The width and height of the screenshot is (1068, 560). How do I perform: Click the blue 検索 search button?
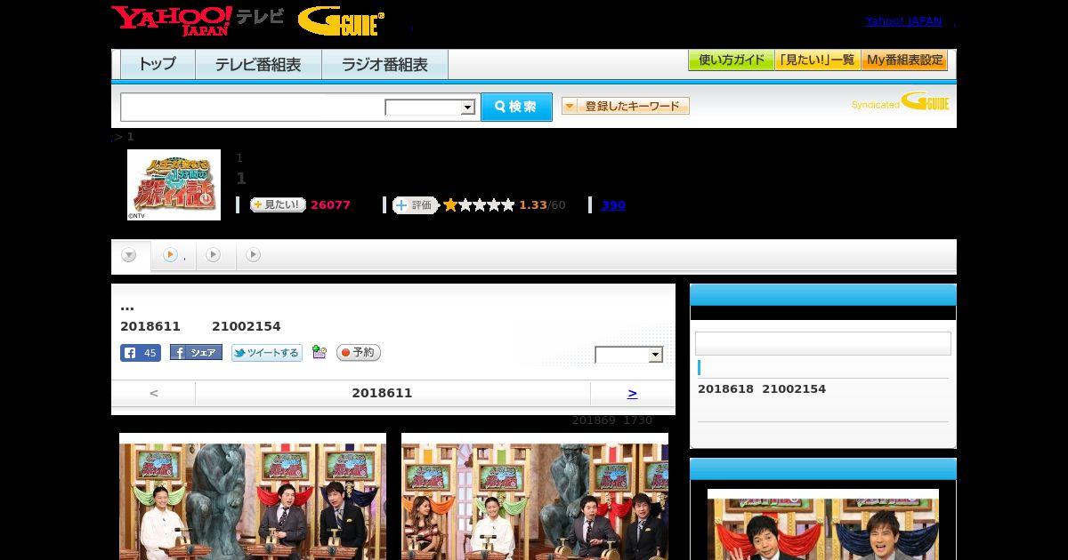point(516,107)
